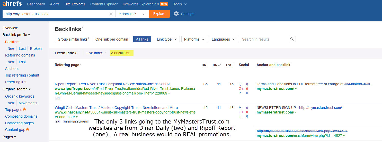The height and width of the screenshot is (142, 382).
Task: Sort by the DR column header
Action: point(204,65)
